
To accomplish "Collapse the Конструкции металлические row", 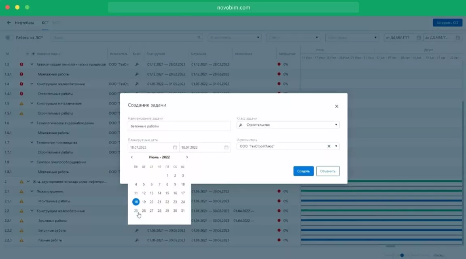I will coord(32,103).
